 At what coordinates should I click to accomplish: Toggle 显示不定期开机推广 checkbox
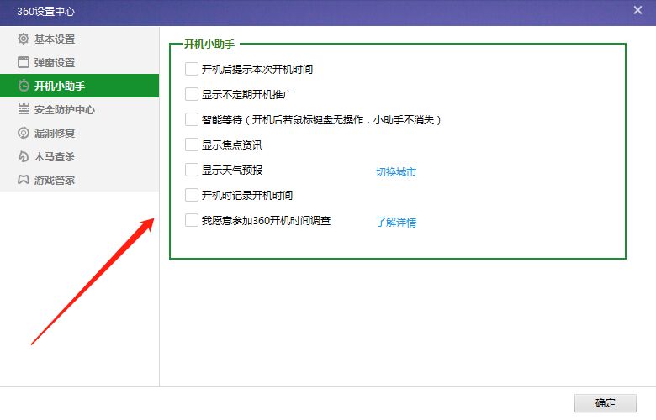pyautogui.click(x=192, y=94)
